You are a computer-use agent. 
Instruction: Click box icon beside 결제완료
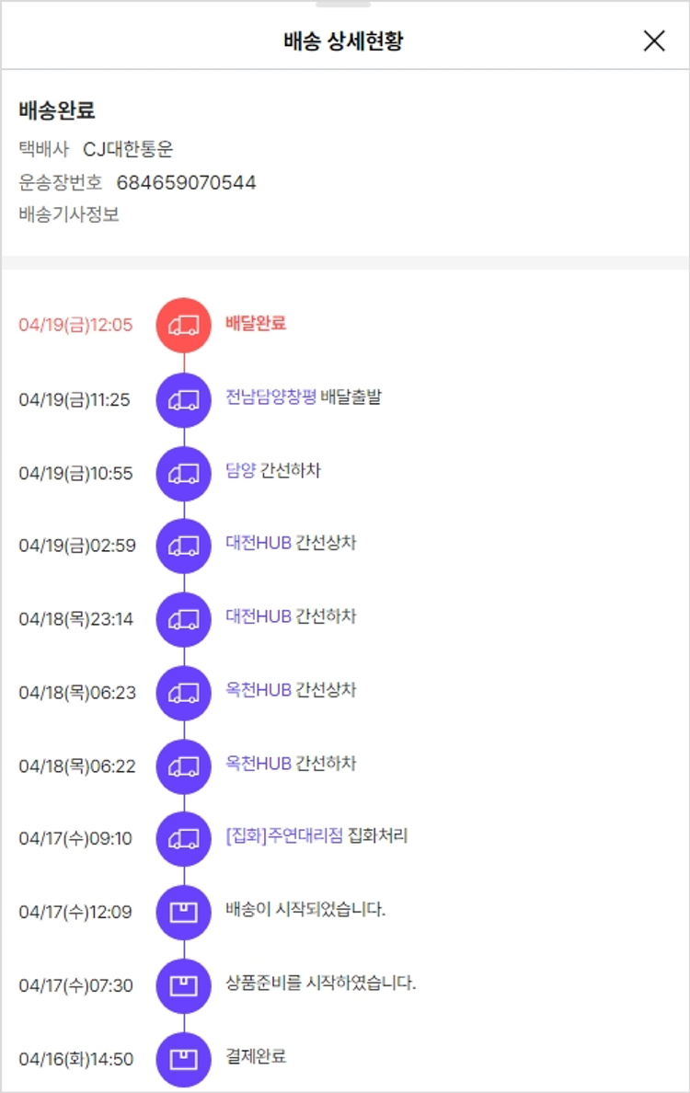pyautogui.click(x=184, y=1059)
